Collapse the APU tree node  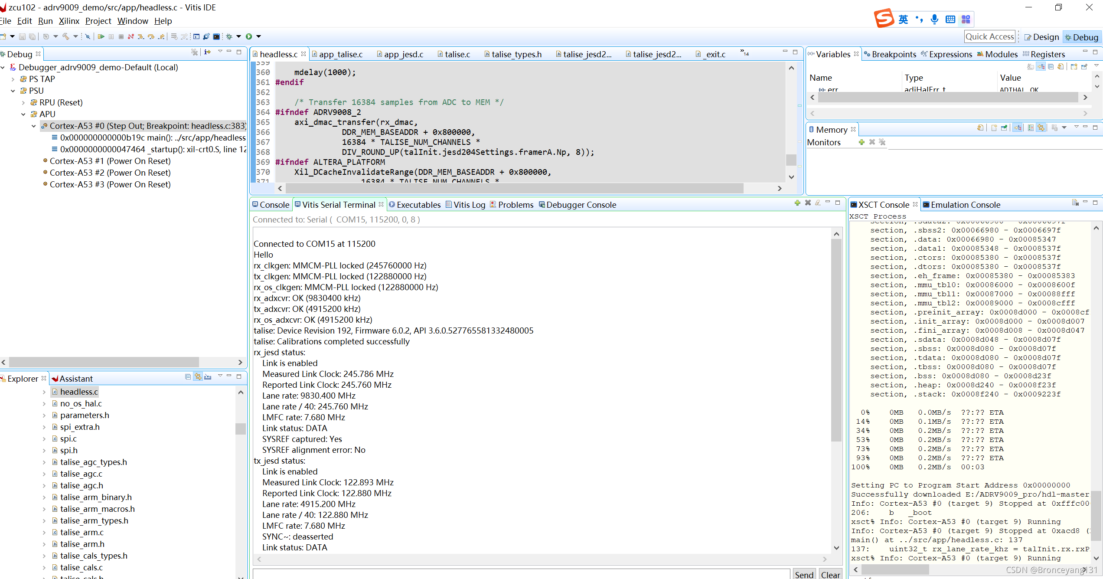23,114
